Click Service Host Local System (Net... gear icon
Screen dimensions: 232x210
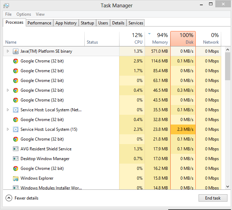(x=16, y=110)
